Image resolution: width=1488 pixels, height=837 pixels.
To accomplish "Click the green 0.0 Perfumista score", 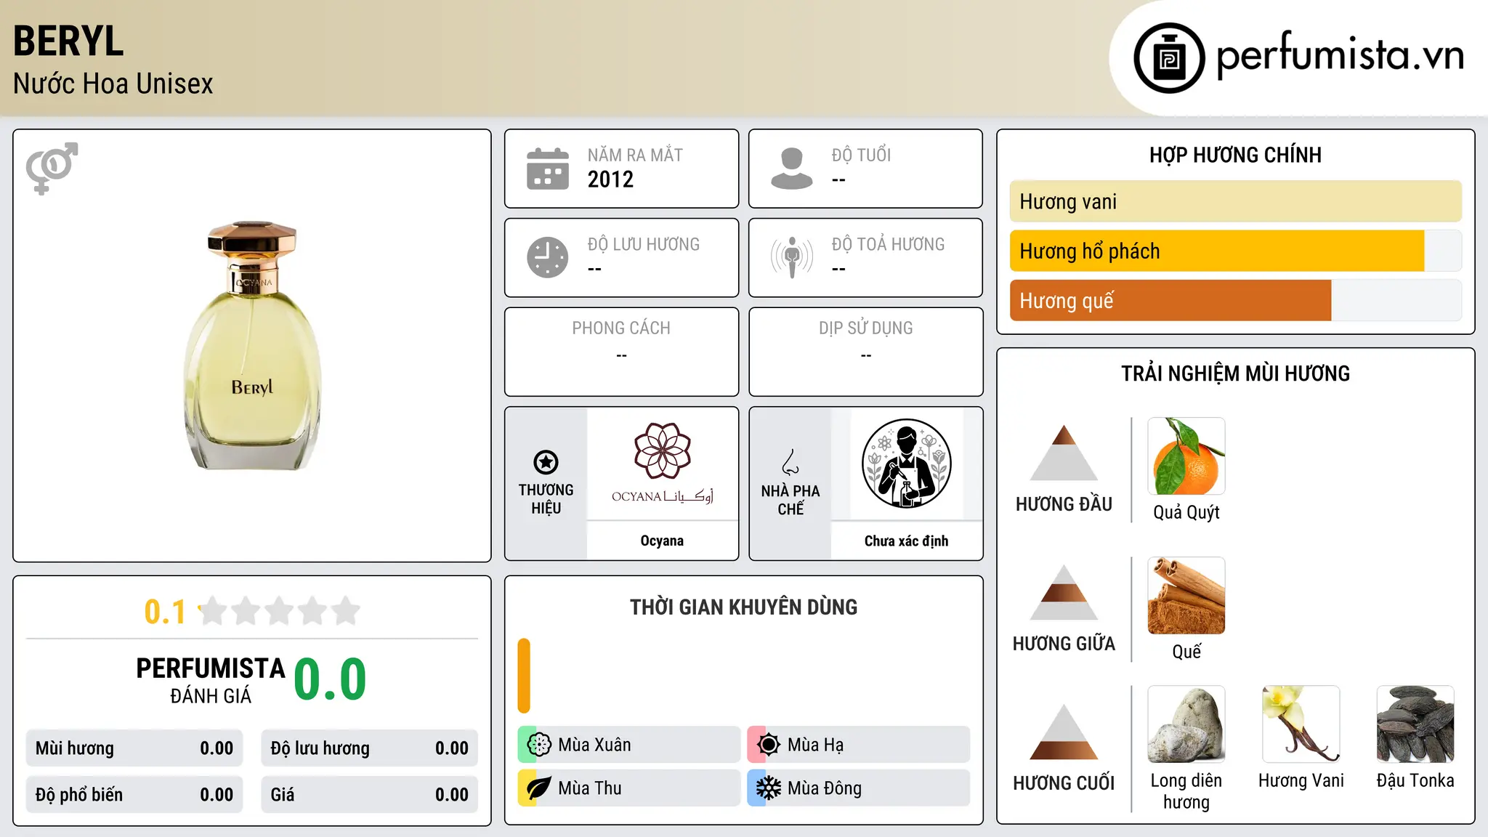I will [x=330, y=679].
